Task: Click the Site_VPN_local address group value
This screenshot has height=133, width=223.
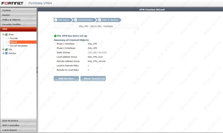Action: point(95,57)
